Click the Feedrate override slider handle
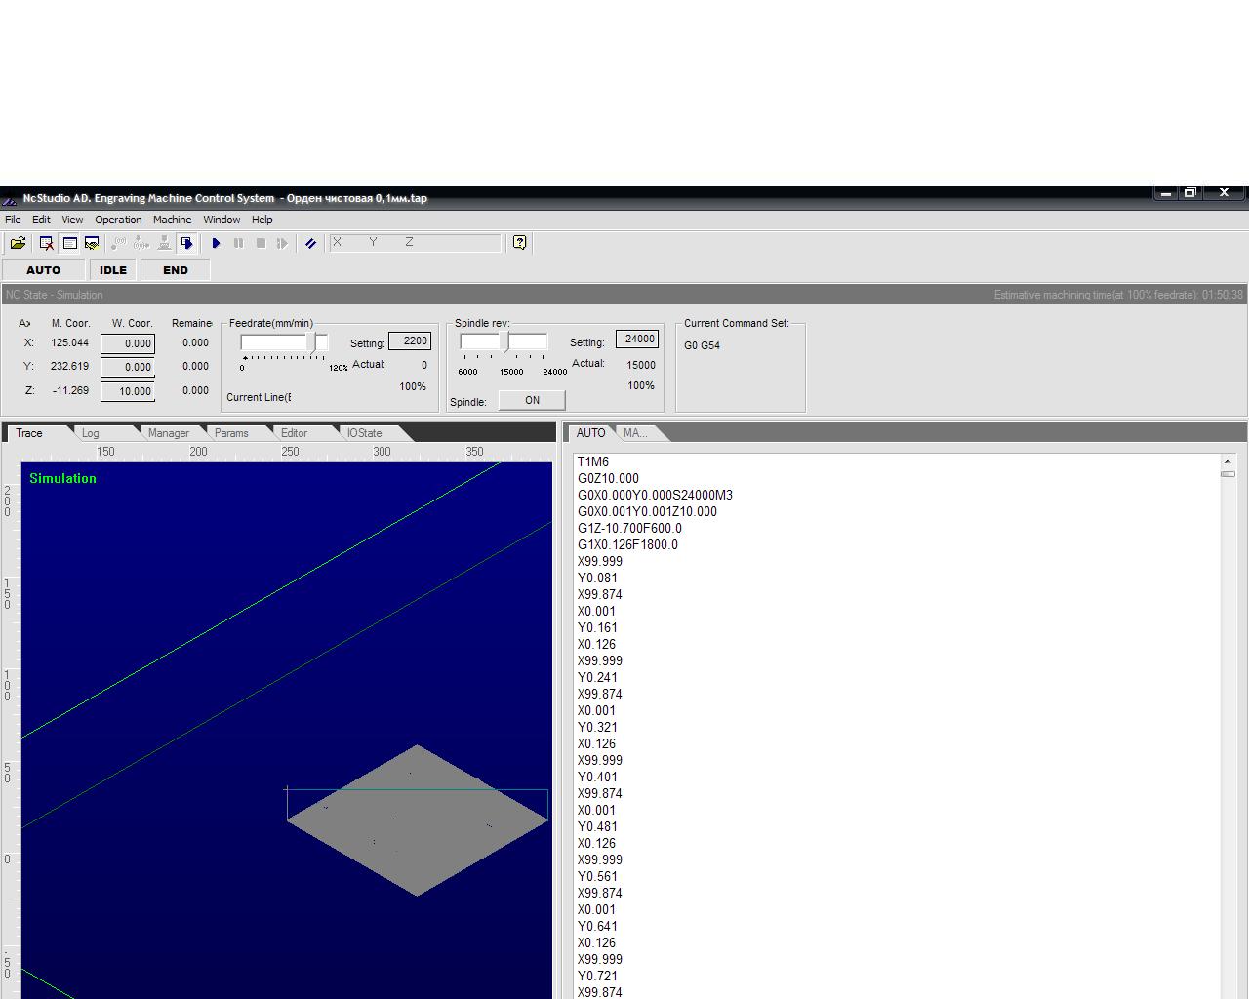 [311, 342]
